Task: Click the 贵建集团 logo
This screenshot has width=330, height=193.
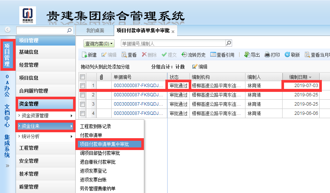Action: coord(27,15)
